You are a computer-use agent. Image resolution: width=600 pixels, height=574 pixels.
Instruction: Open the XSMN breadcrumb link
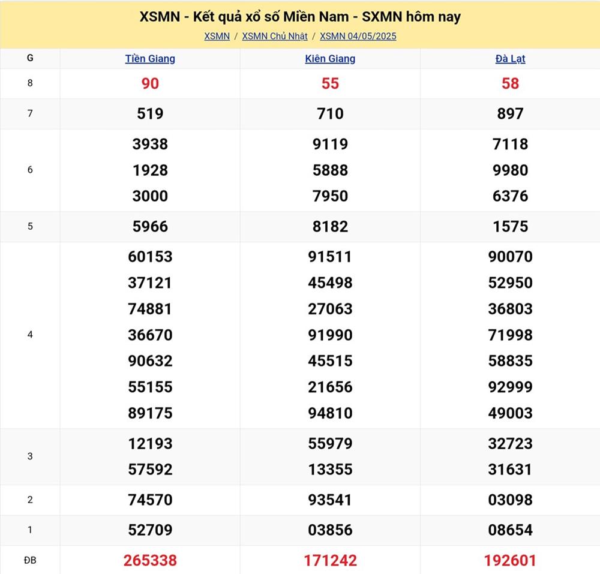[x=217, y=36]
